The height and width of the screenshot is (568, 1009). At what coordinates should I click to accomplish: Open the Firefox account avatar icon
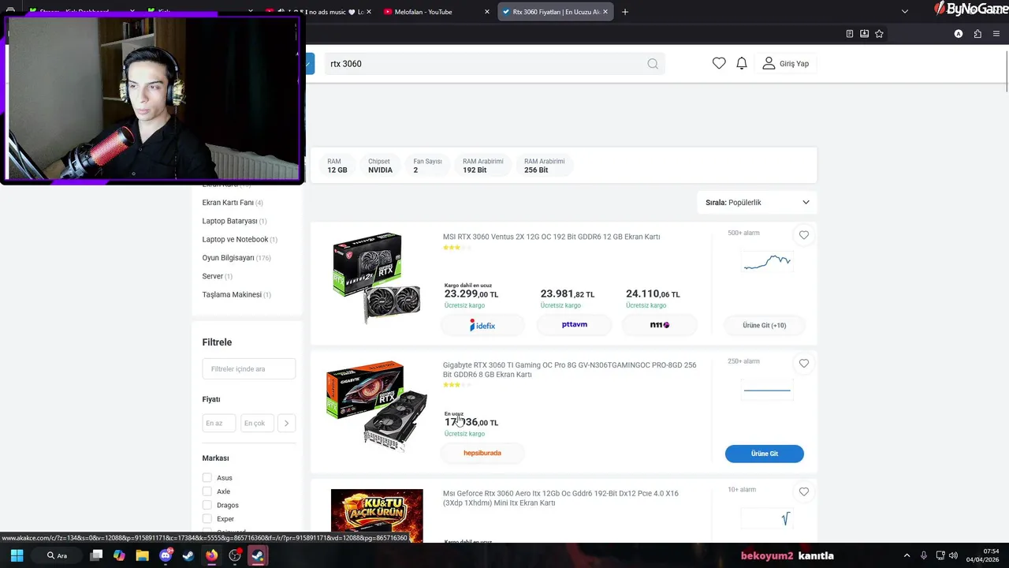click(x=959, y=34)
